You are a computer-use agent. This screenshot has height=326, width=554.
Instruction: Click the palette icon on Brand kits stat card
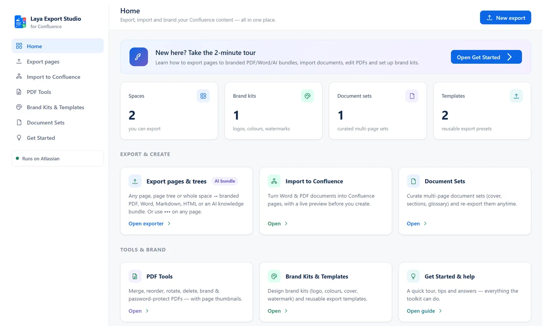click(307, 96)
